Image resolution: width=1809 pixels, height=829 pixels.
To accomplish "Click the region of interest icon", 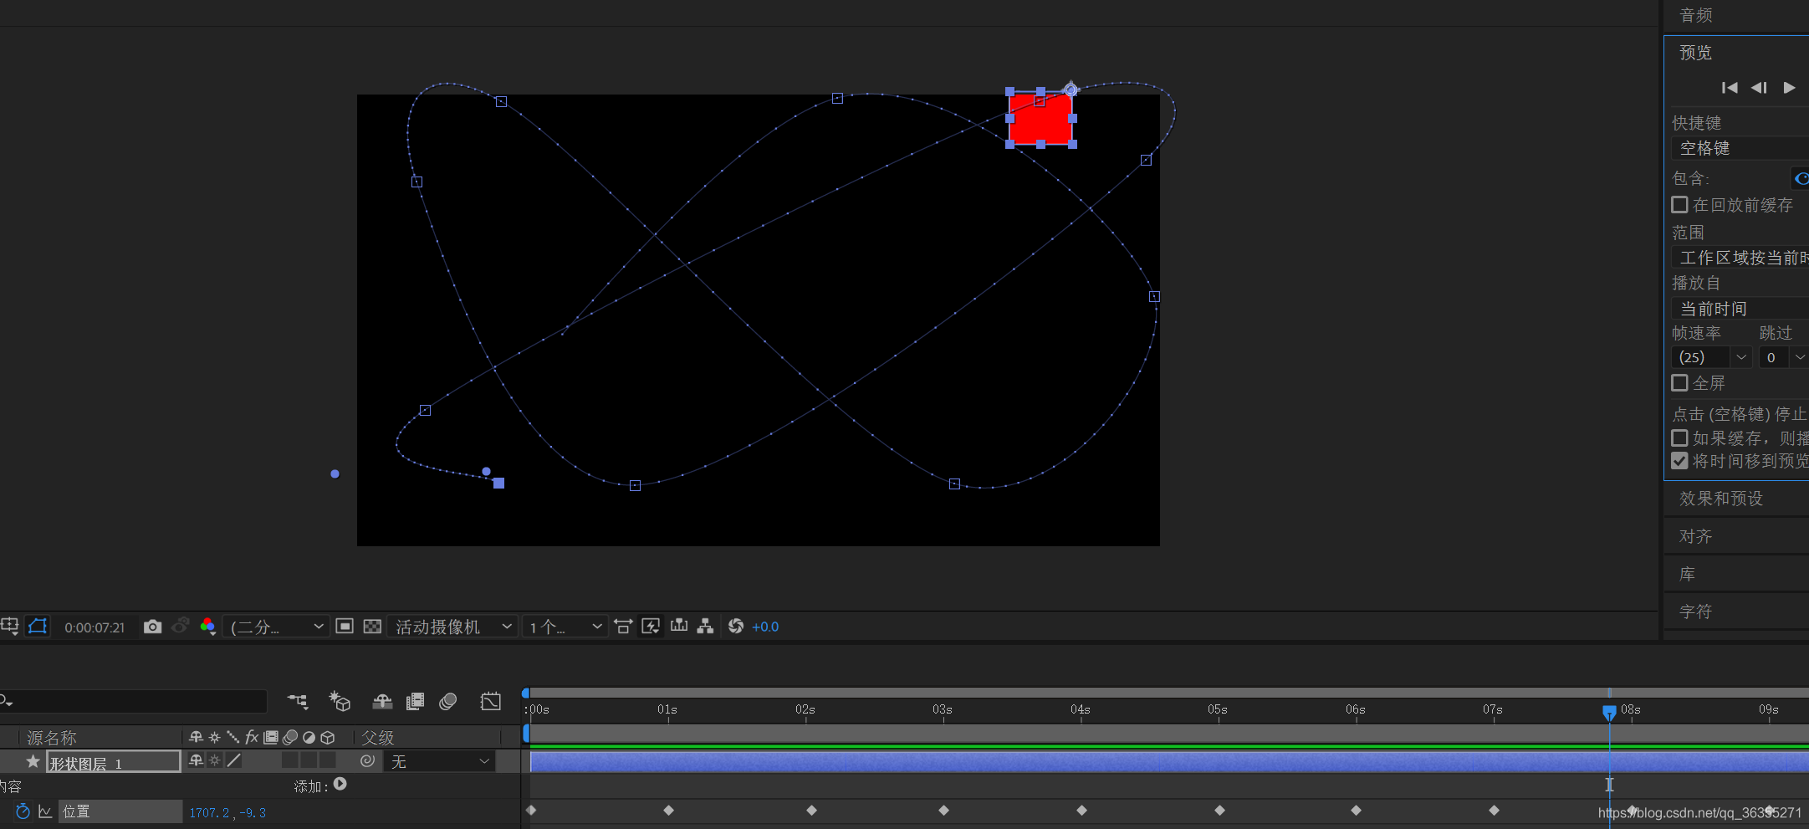I will click(x=10, y=627).
